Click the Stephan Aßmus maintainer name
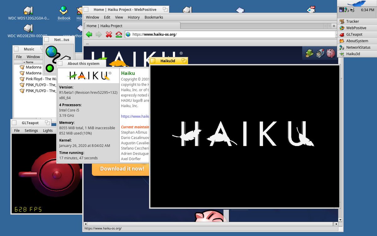This screenshot has width=377, height=236. [x=134, y=132]
